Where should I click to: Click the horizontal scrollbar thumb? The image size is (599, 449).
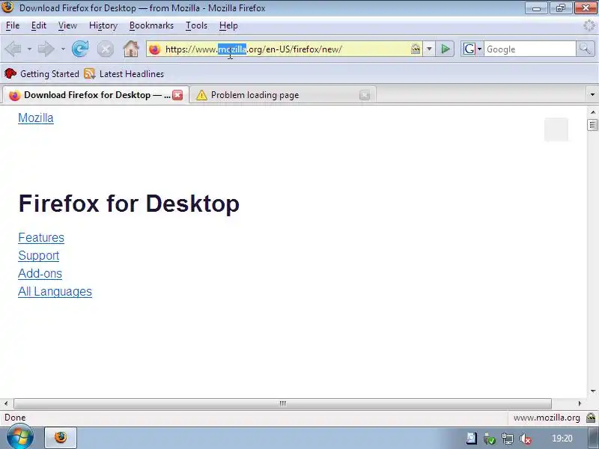pyautogui.click(x=283, y=403)
